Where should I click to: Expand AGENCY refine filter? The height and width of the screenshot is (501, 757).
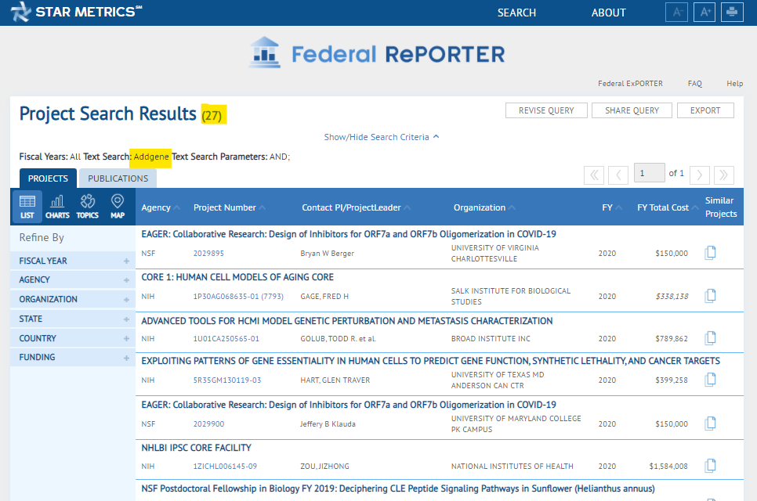[x=72, y=279]
